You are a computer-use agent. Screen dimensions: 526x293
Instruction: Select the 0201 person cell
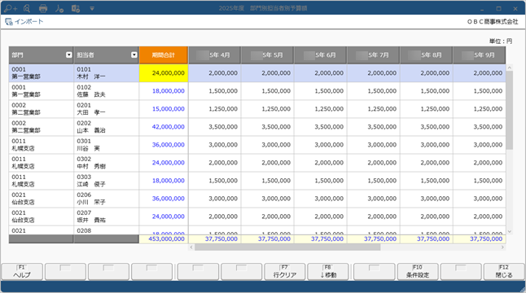click(x=107, y=109)
